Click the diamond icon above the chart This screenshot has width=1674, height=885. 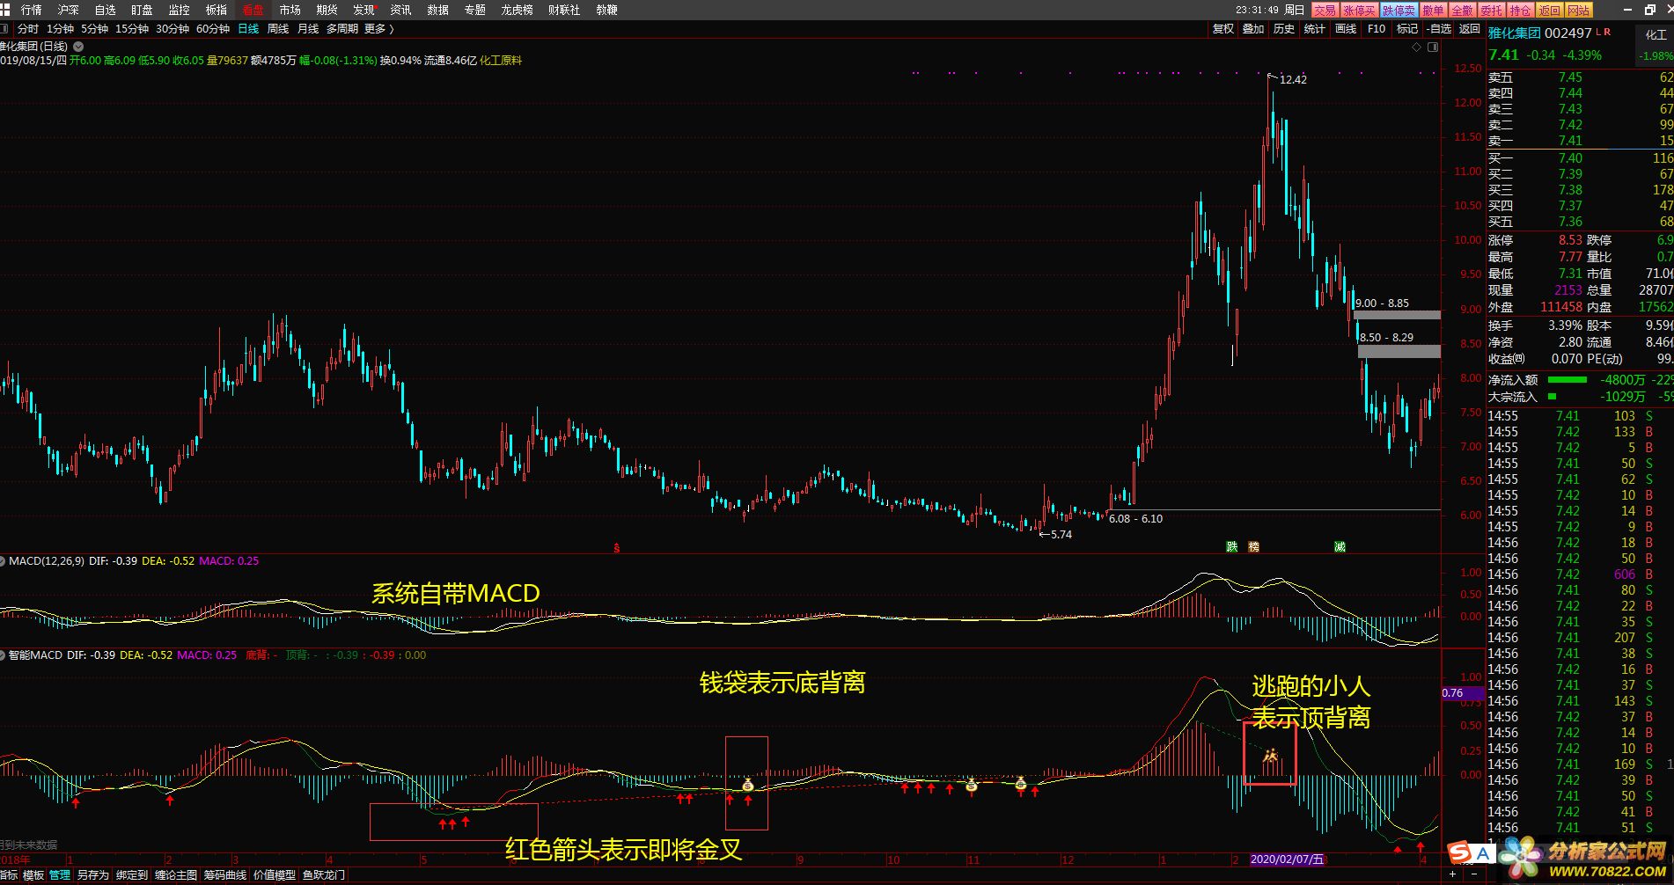click(x=1416, y=48)
